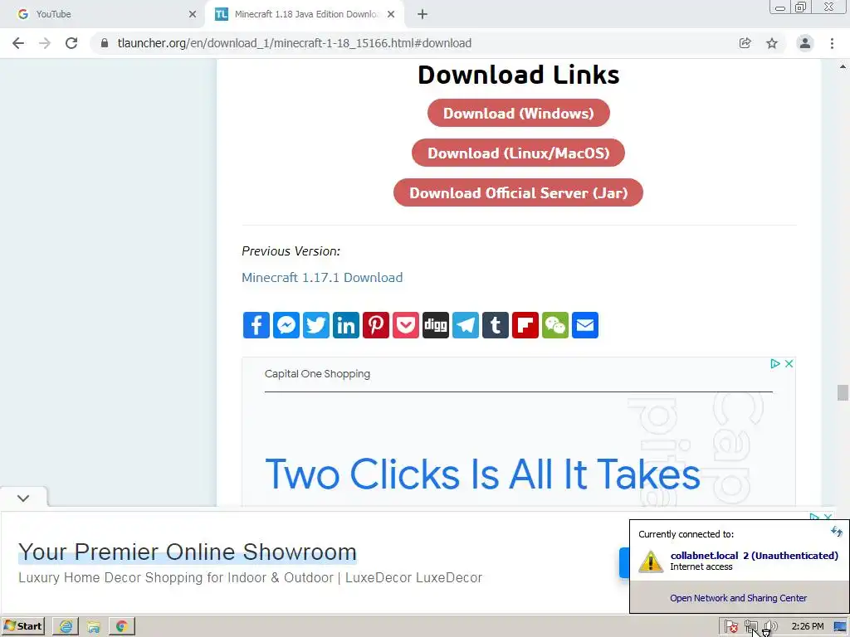The image size is (850, 637).
Task: Open AdChoices info on Capital One ad
Action: pyautogui.click(x=775, y=363)
